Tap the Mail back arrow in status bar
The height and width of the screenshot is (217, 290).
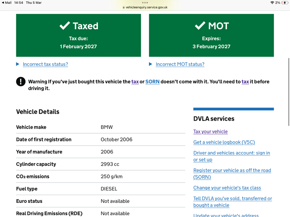click(x=3, y=3)
